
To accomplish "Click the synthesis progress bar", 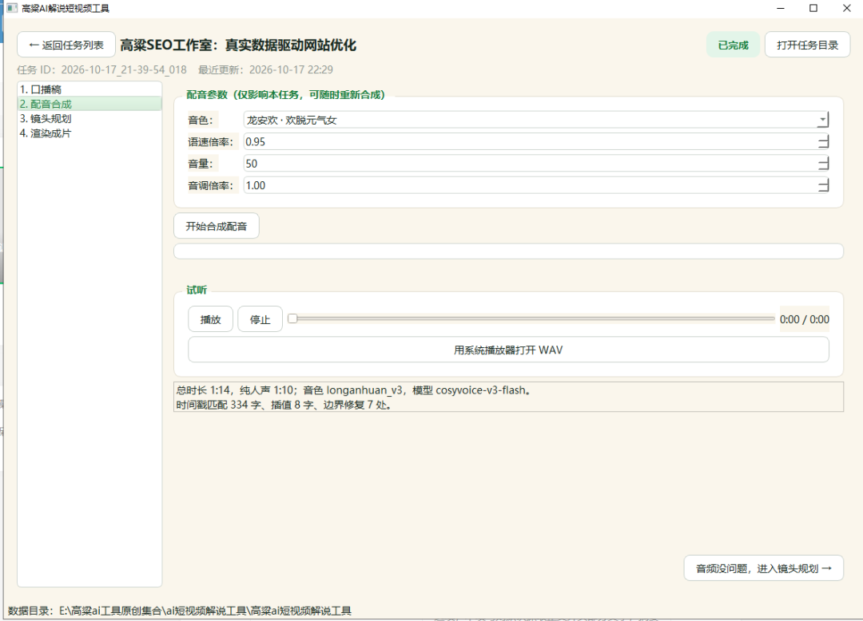I will pyautogui.click(x=508, y=251).
